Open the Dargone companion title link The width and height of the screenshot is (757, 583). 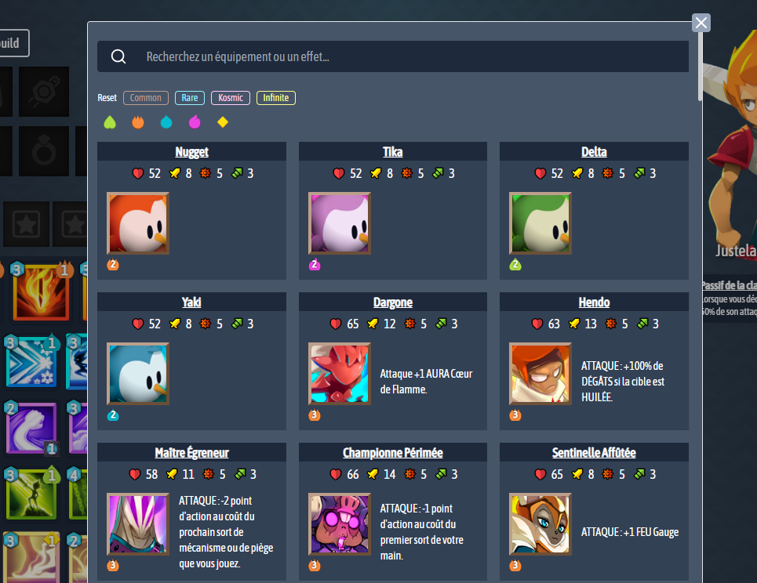[x=393, y=302]
